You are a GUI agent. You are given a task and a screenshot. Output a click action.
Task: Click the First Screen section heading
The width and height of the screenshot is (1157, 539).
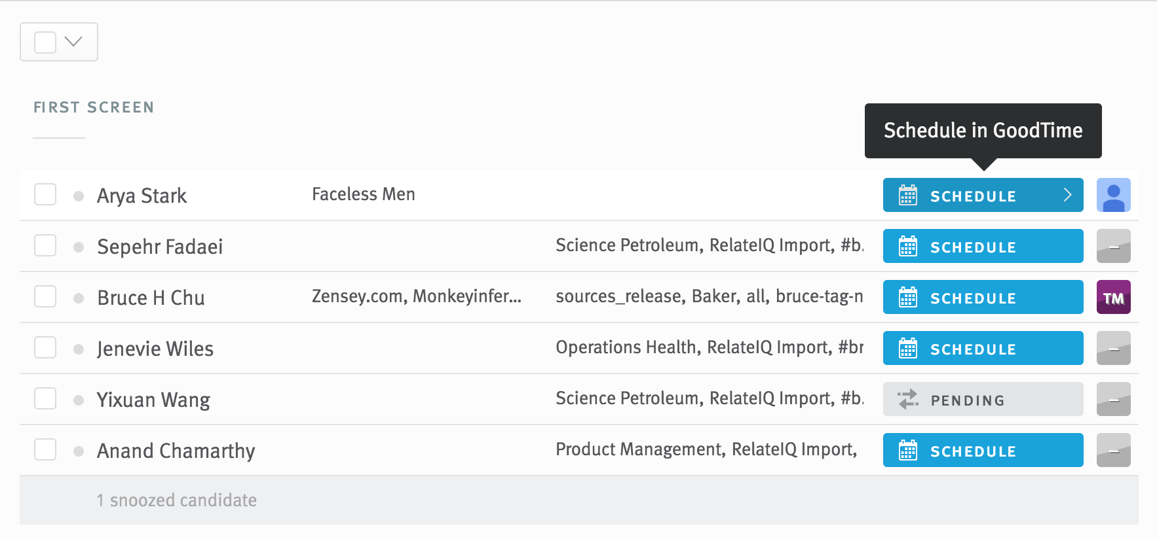(x=94, y=107)
